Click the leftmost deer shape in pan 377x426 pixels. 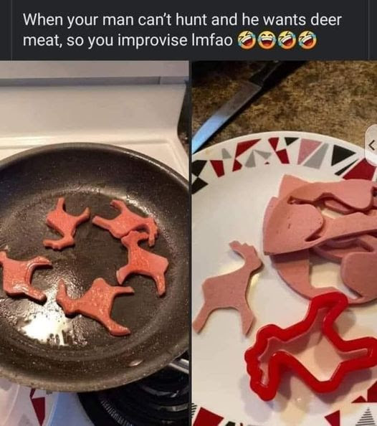pos(23,276)
